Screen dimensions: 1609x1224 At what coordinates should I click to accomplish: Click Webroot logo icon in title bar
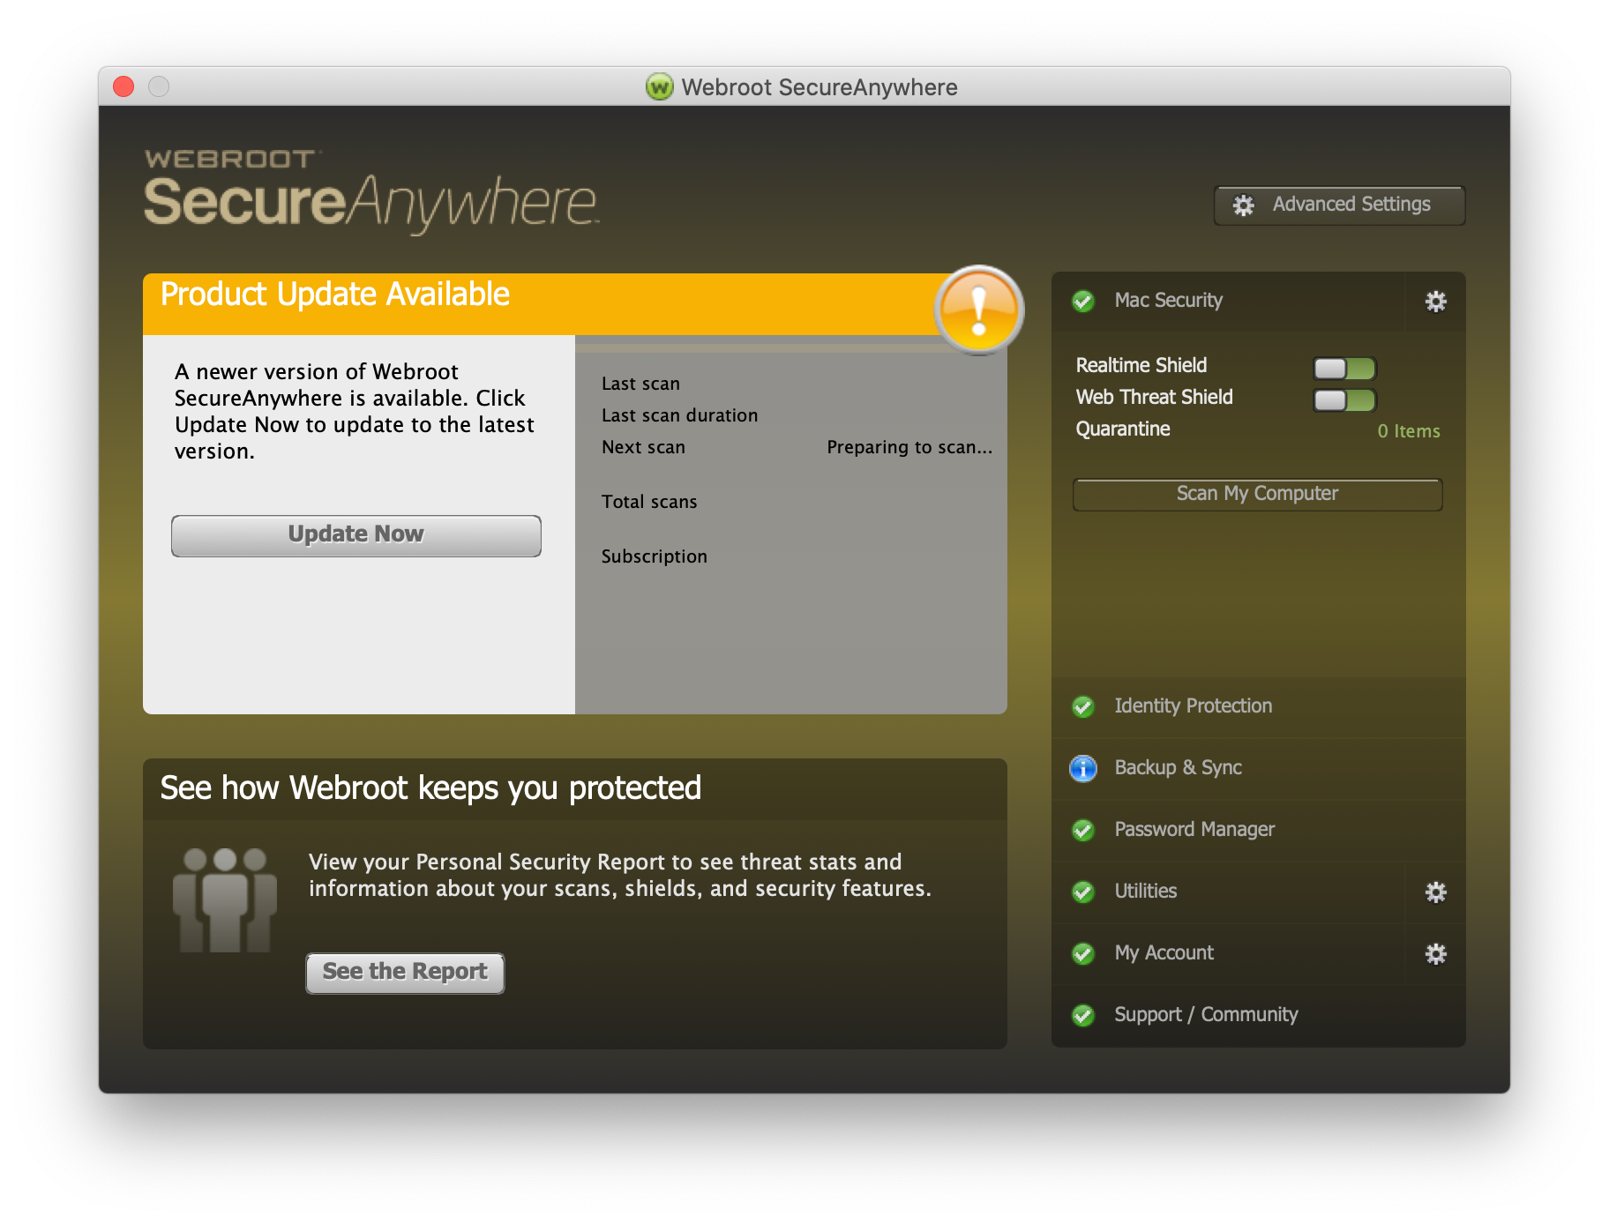point(659,86)
